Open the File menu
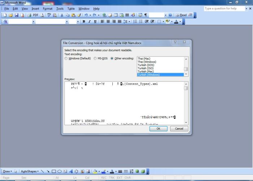 click(x=7, y=9)
